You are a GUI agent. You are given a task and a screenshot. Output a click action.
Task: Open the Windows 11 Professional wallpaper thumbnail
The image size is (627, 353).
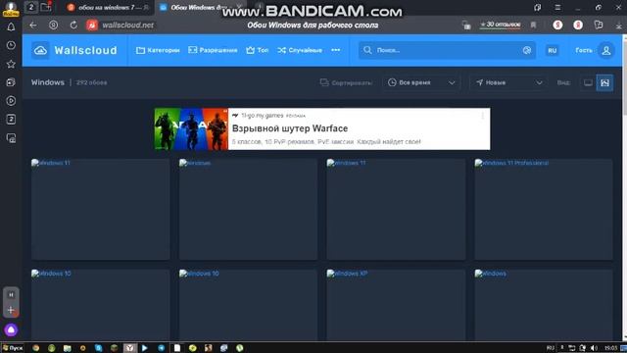544,209
